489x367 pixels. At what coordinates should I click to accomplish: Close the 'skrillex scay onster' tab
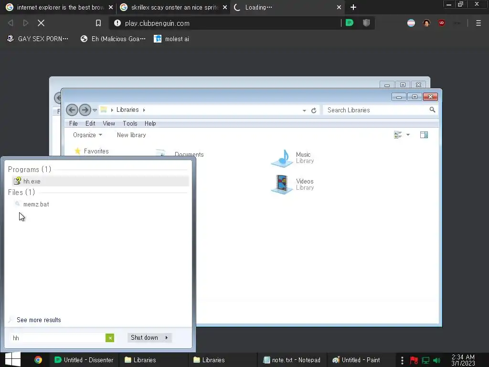[x=225, y=7]
